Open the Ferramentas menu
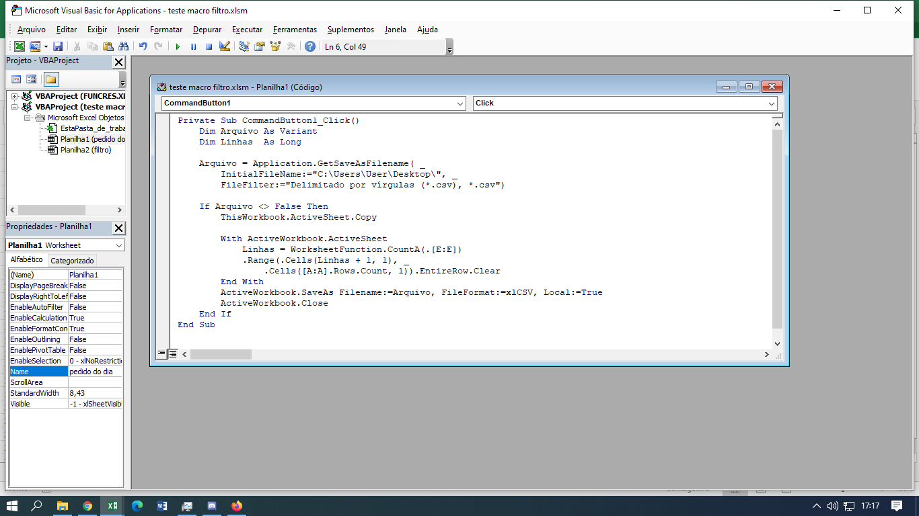Image resolution: width=919 pixels, height=516 pixels. pos(295,30)
